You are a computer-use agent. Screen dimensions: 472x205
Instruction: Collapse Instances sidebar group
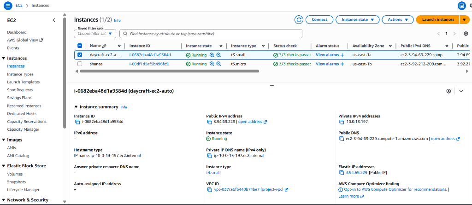tap(4, 59)
